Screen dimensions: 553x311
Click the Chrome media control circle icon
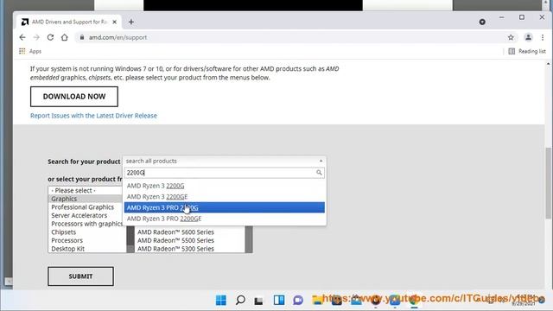tap(482, 22)
